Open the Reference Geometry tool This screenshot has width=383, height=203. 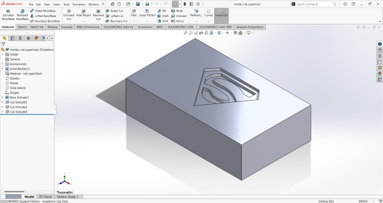pyautogui.click(x=196, y=13)
